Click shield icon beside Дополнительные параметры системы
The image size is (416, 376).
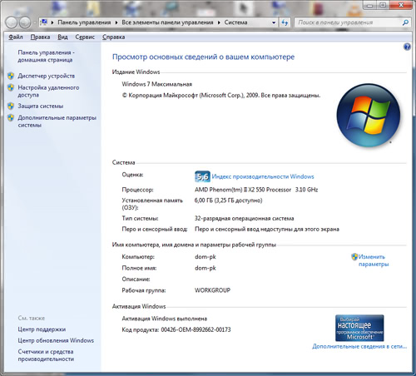coord(11,117)
